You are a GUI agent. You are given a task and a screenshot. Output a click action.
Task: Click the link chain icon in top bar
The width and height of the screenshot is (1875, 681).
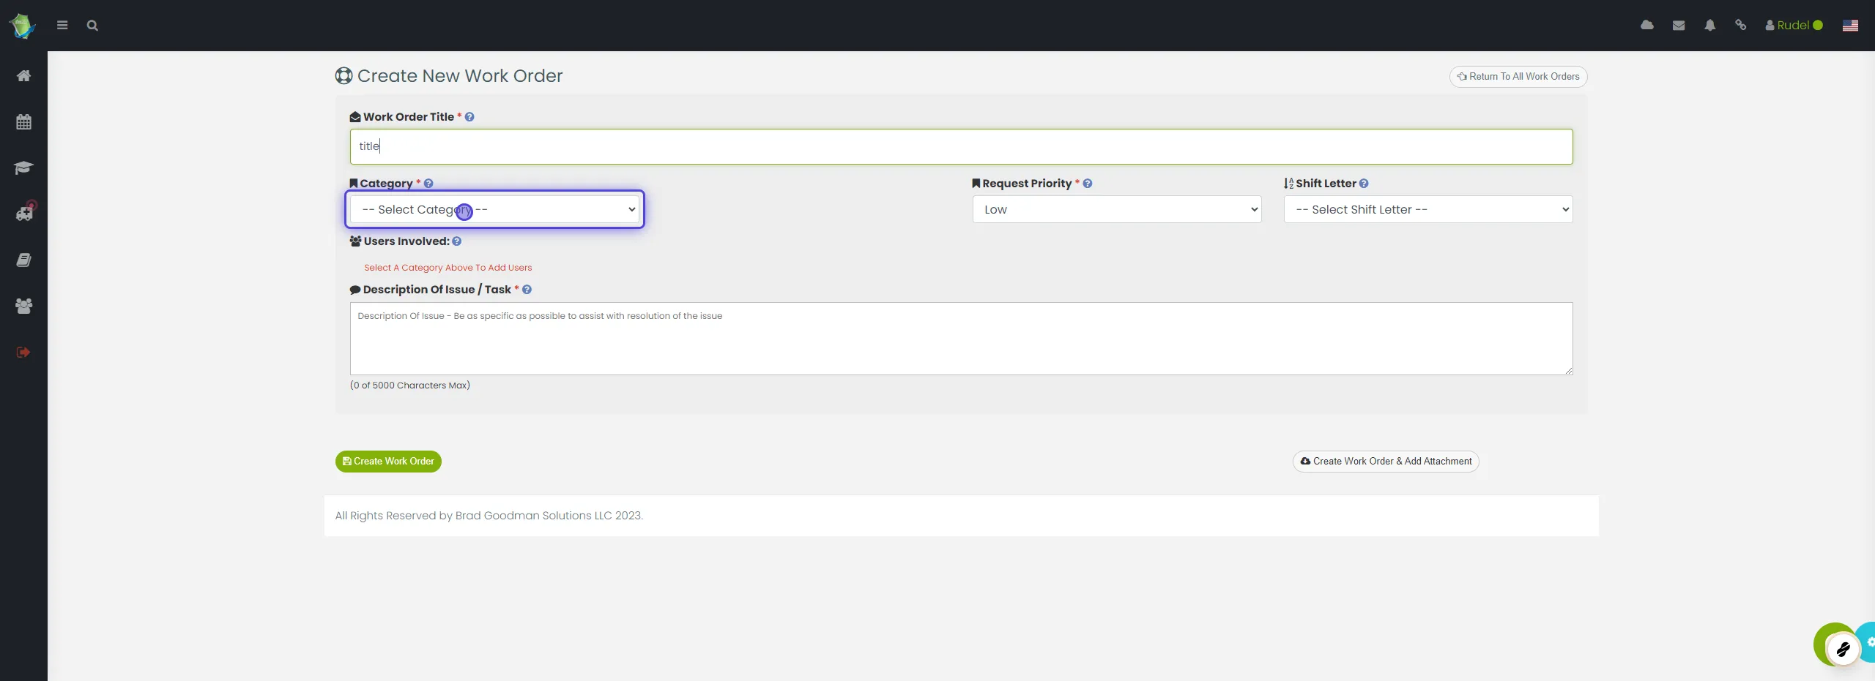(1741, 26)
